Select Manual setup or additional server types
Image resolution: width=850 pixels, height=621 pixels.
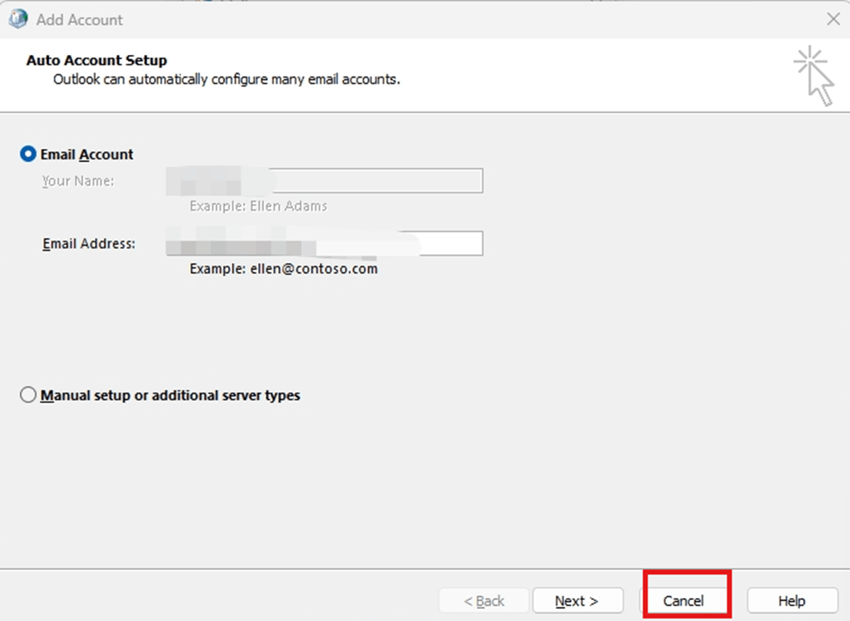pos(29,395)
